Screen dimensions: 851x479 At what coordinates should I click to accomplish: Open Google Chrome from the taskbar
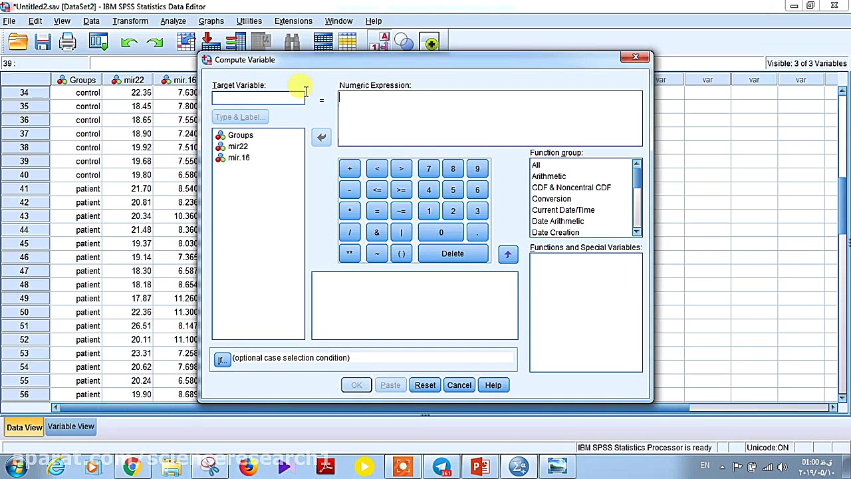point(131,467)
